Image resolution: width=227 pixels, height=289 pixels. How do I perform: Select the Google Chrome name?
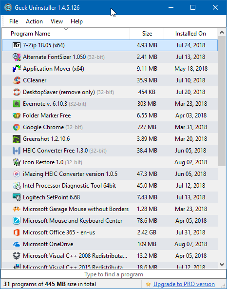pos(43,127)
